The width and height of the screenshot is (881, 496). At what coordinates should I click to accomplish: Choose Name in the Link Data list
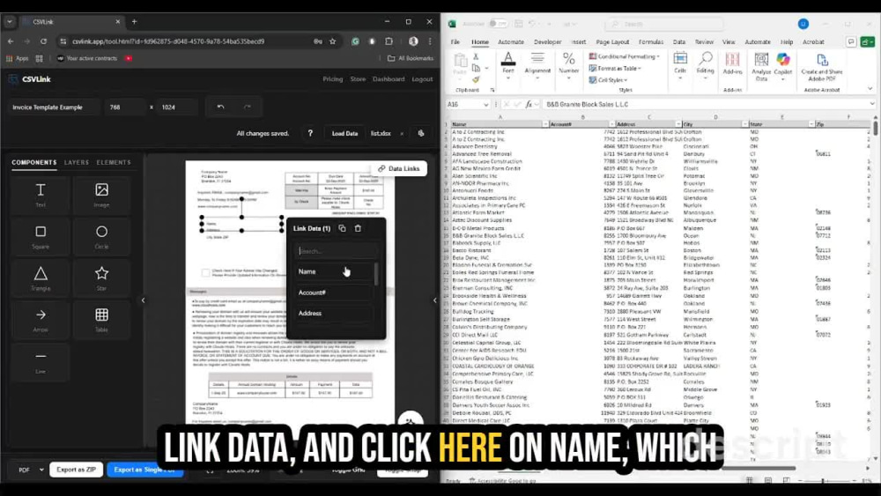pyautogui.click(x=334, y=271)
